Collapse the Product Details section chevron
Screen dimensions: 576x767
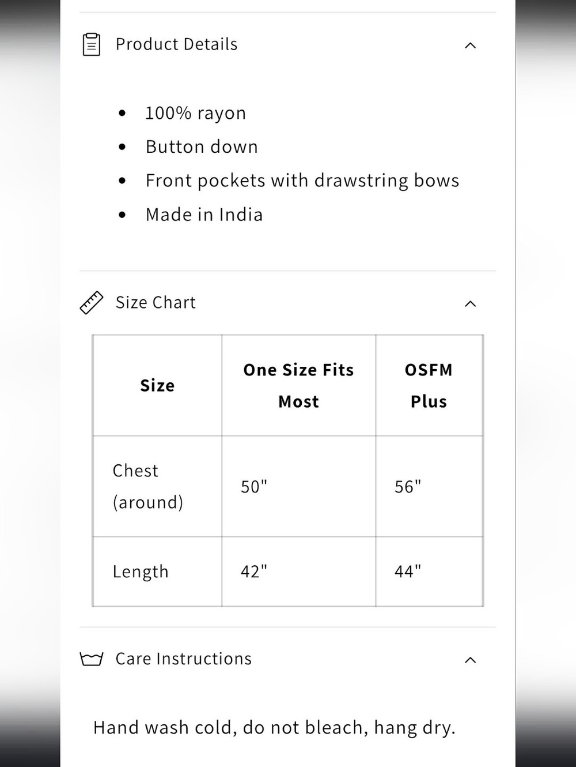pos(470,45)
